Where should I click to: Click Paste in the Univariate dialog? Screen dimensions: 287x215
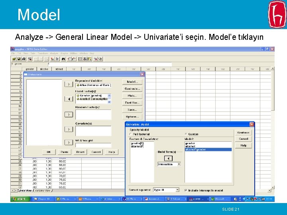point(65,152)
